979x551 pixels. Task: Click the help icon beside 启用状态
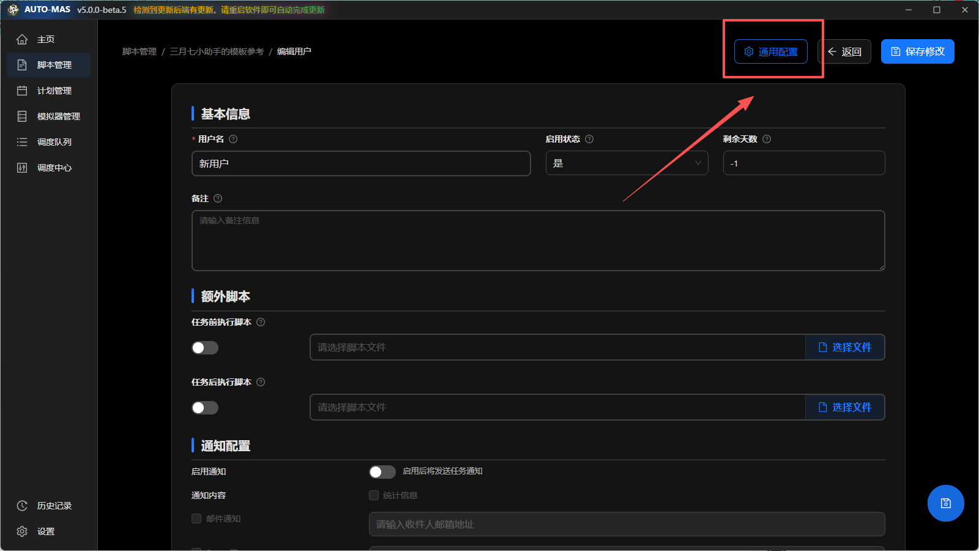pyautogui.click(x=589, y=139)
